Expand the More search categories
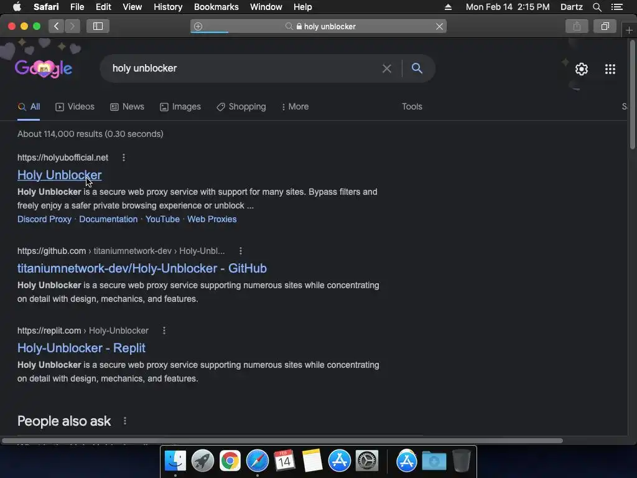637x478 pixels. pyautogui.click(x=295, y=107)
